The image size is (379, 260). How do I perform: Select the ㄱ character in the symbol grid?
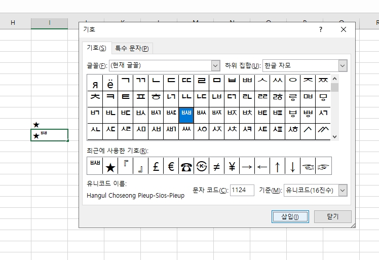coord(126,83)
